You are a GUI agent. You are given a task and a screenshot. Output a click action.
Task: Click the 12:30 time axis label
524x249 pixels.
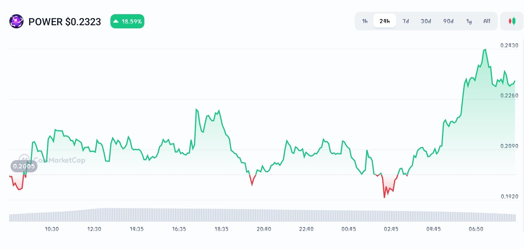94,229
